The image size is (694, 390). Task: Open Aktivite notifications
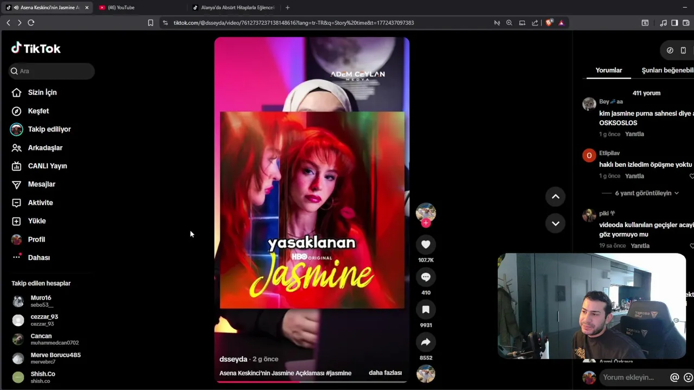32,203
